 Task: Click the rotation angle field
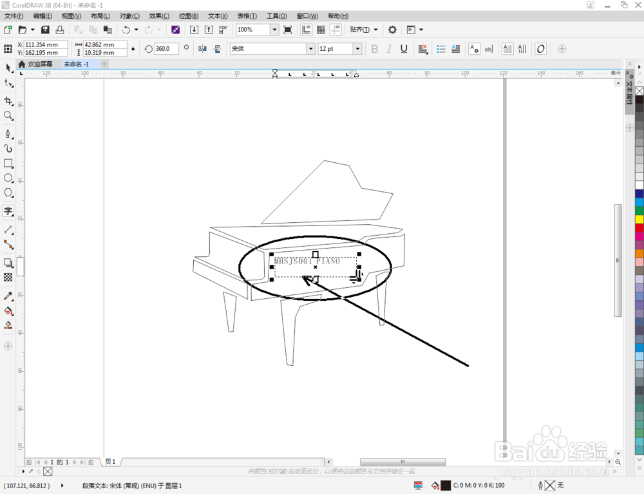166,49
